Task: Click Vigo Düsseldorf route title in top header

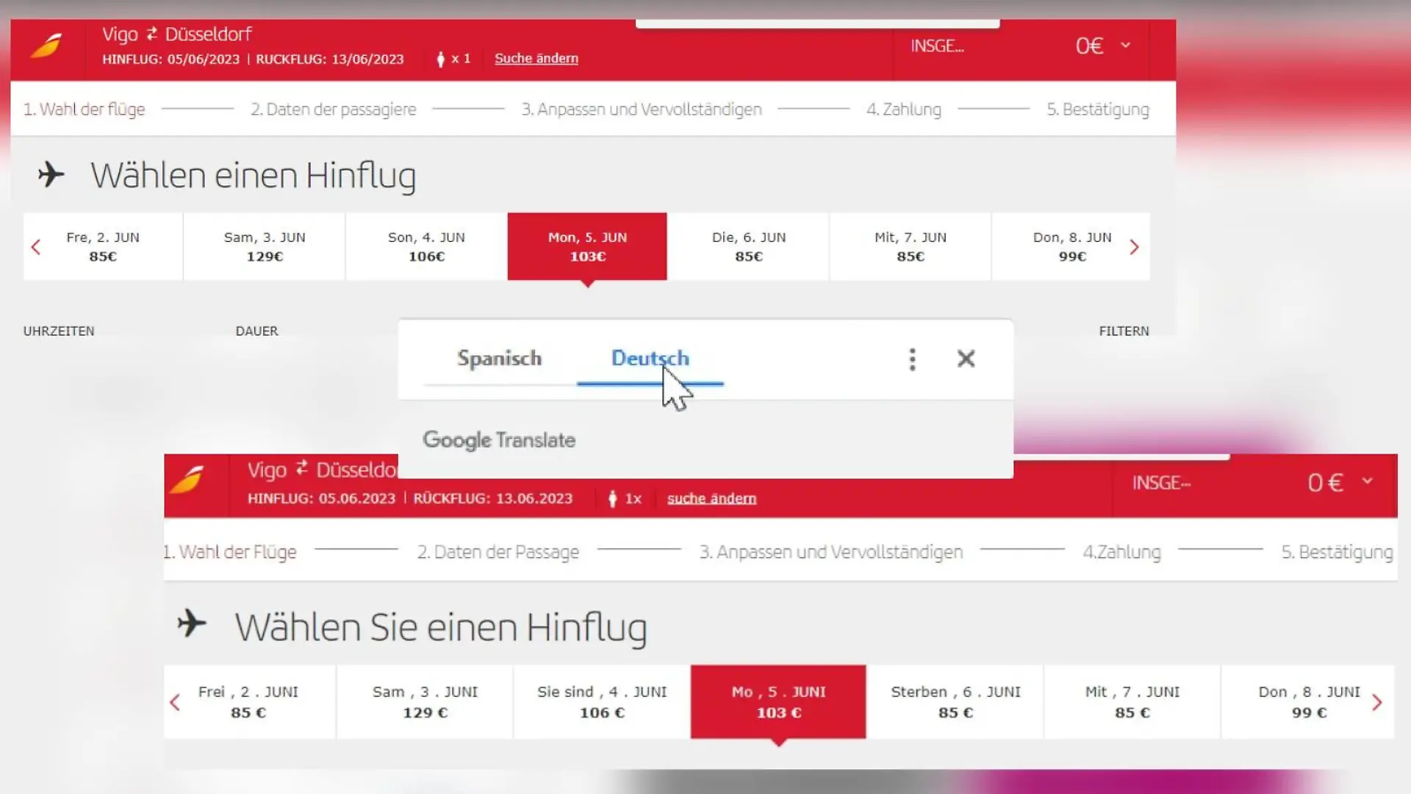Action: click(x=176, y=34)
